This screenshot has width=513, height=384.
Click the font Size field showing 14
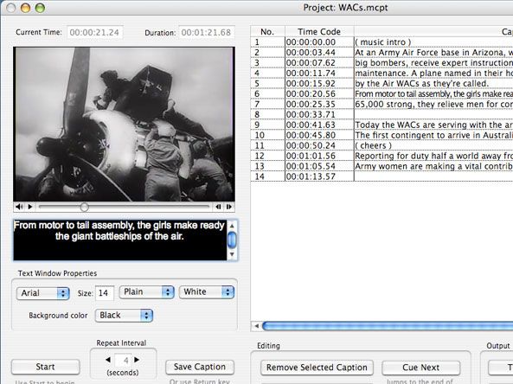105,293
